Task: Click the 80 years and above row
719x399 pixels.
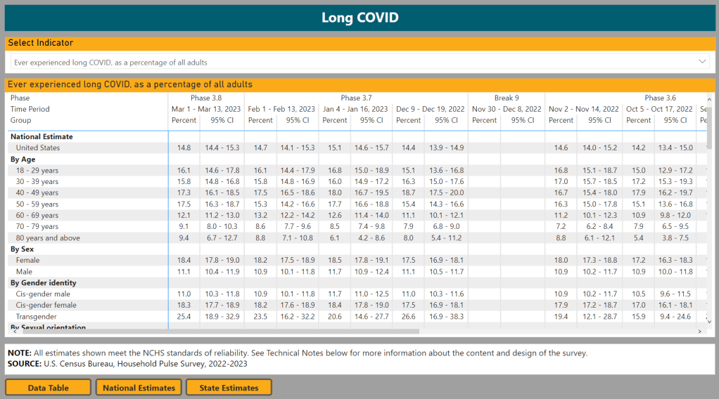Action: pyautogui.click(x=48, y=238)
